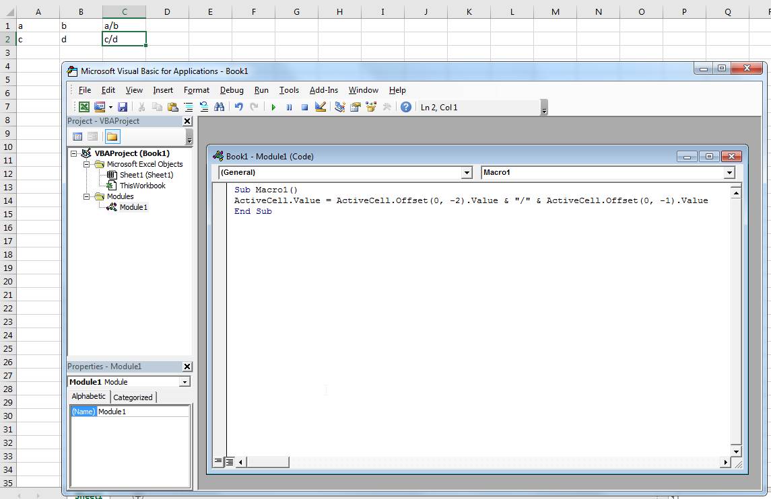
Task: Open the Object Browser toolbar icon
Action: point(371,107)
